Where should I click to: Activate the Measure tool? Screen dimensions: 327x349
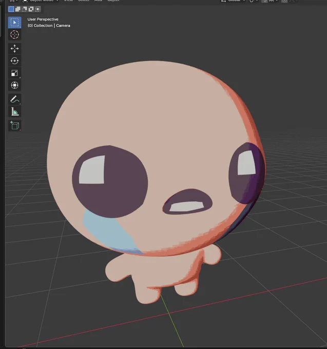15,111
